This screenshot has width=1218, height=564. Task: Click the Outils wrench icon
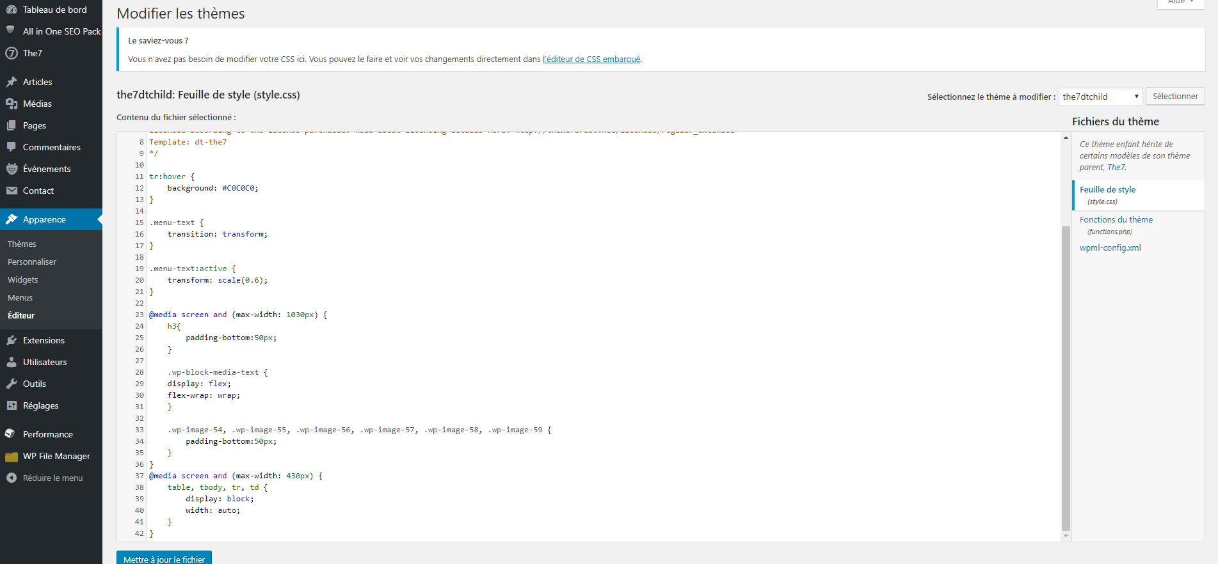click(12, 384)
